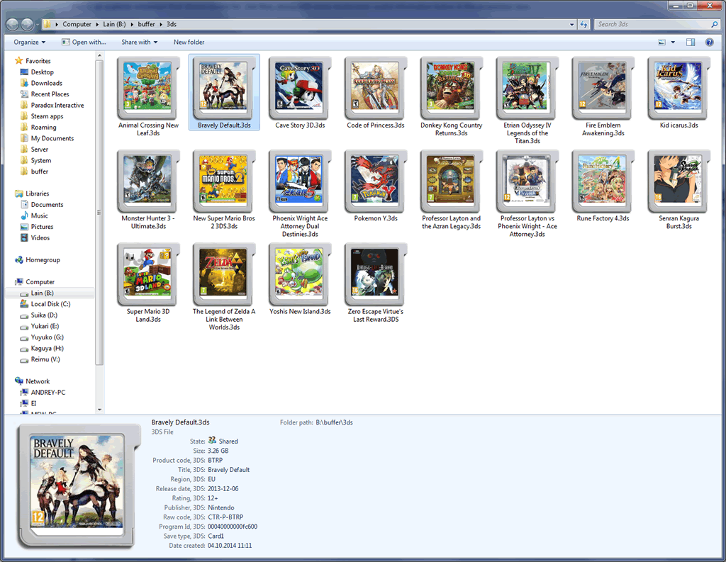
Task: Select Monster Hunter 3 Ultimate cartridge icon
Action: (148, 181)
